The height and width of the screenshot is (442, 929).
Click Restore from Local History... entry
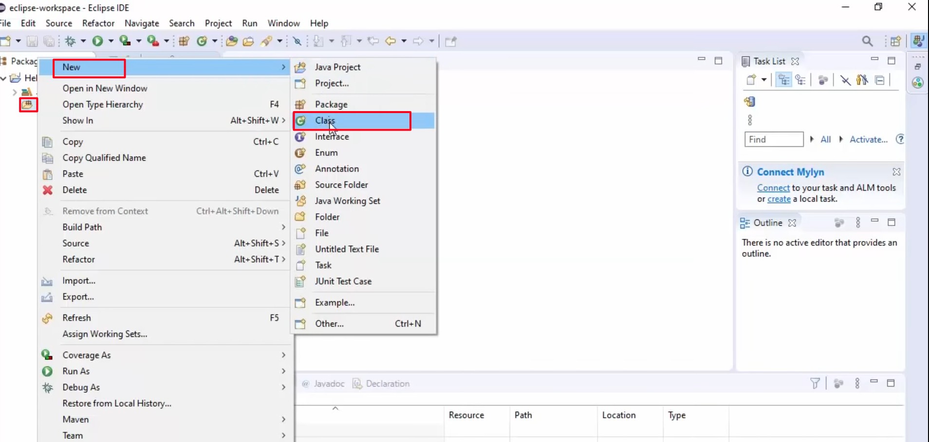click(x=165, y=404)
